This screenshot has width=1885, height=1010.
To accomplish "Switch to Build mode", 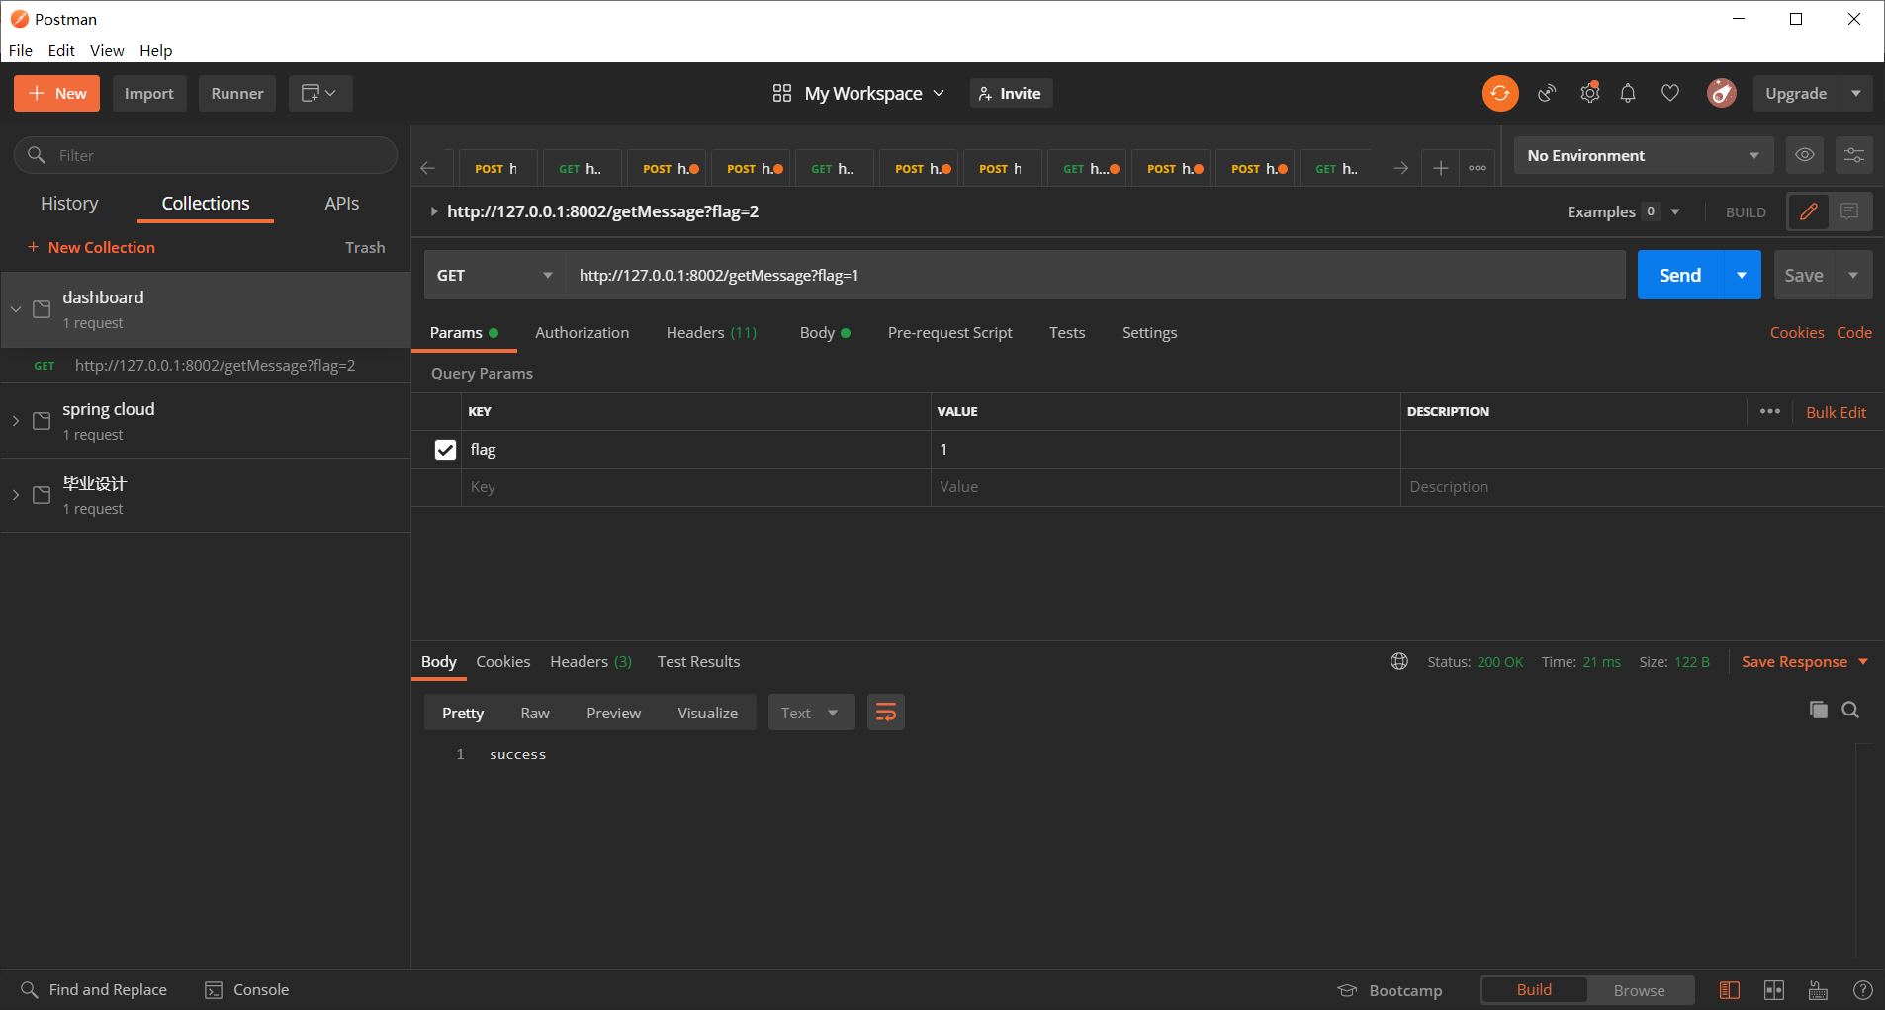I will click(x=1534, y=990).
